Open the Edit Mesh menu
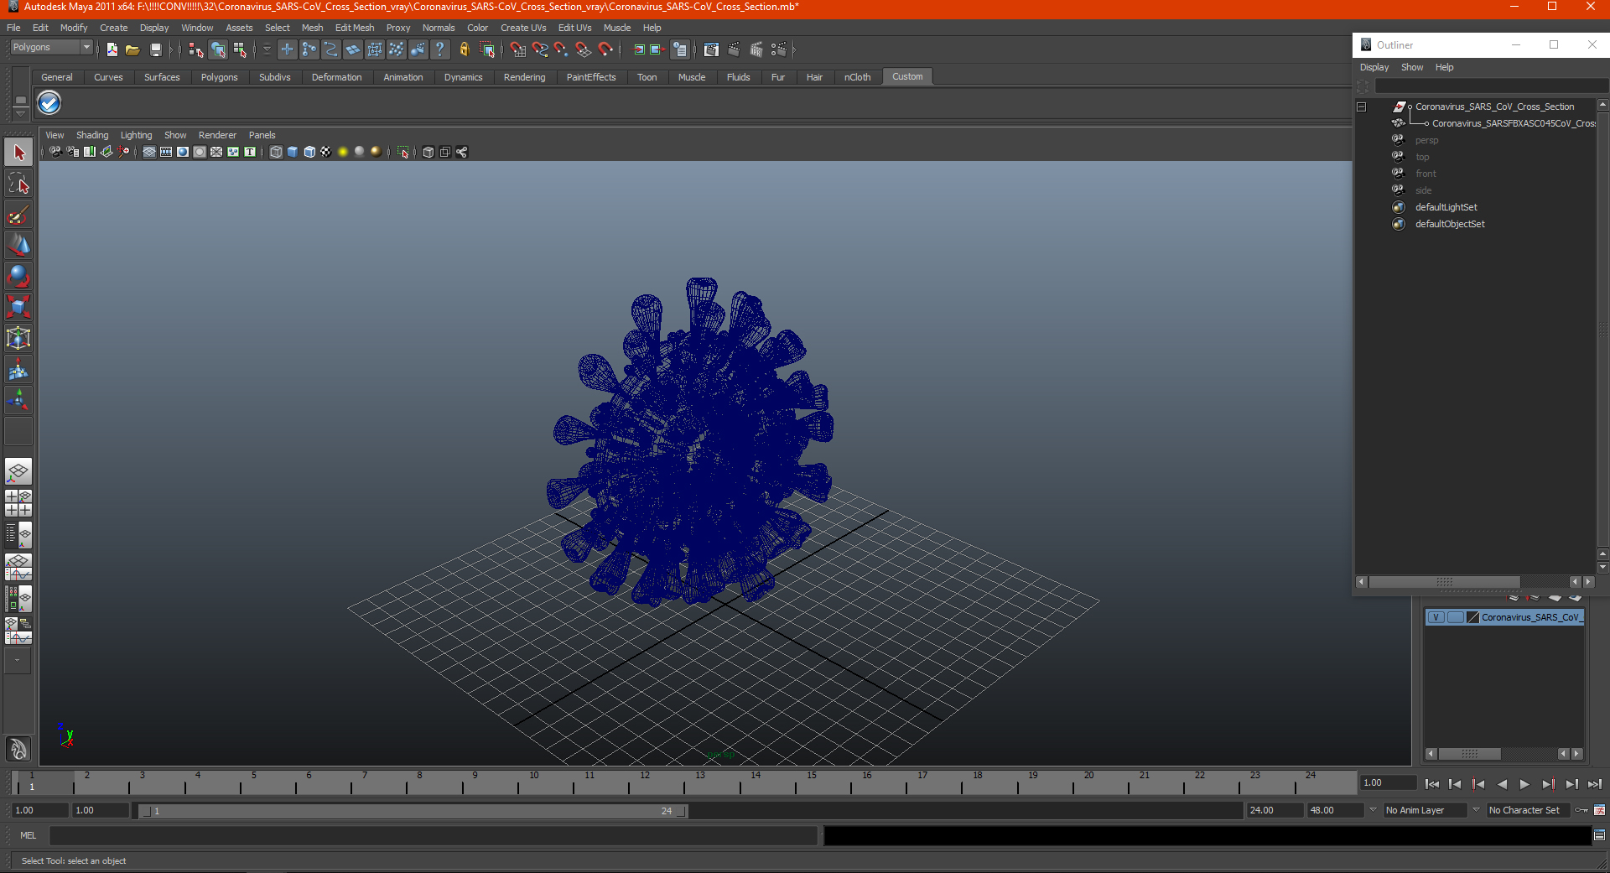The width and height of the screenshot is (1610, 873). click(x=355, y=28)
